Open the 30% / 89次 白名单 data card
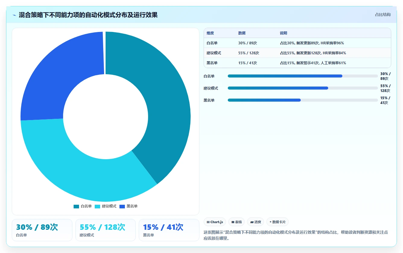The width and height of the screenshot is (403, 253). point(42,230)
